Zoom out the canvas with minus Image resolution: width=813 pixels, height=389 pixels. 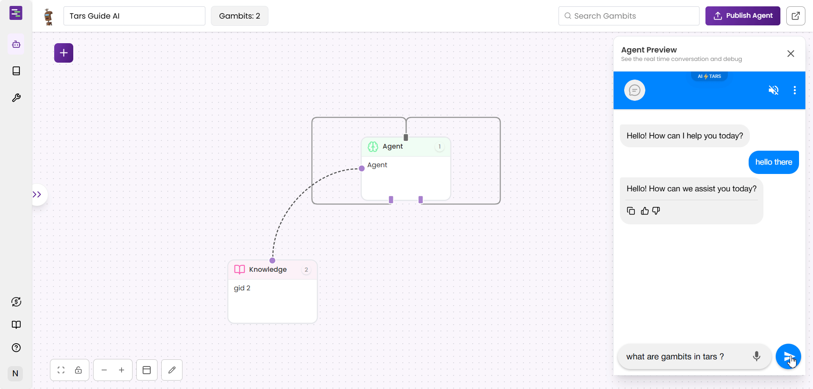pyautogui.click(x=104, y=370)
